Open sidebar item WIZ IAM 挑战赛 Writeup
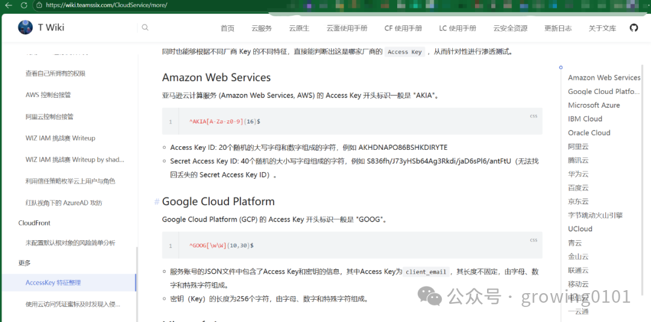Viewport: 651px width, 322px height. (60, 138)
